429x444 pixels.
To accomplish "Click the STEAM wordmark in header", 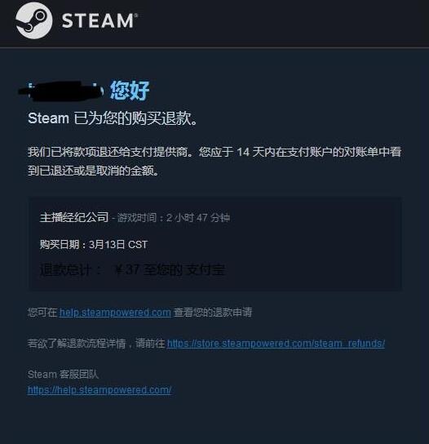I will [100, 20].
